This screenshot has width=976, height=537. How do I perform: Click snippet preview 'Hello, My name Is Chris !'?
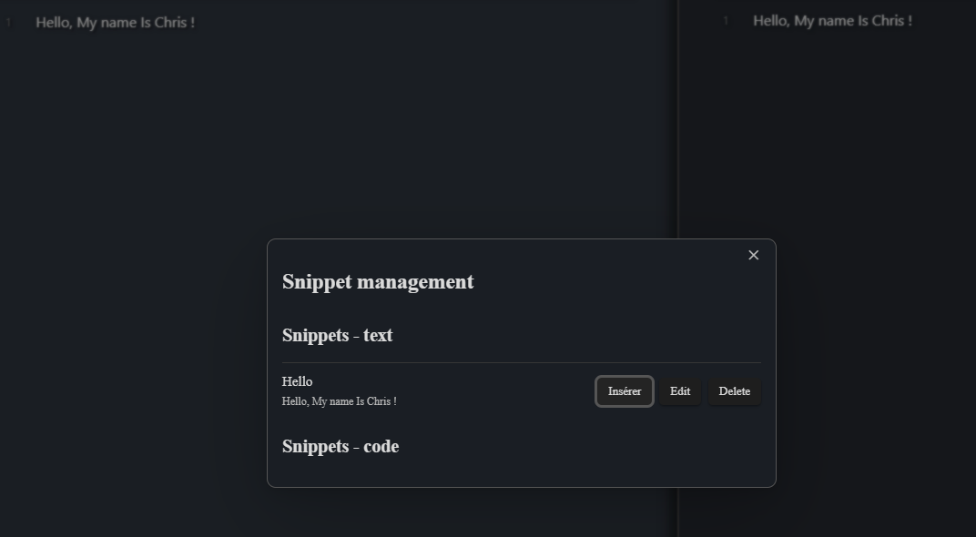tap(340, 401)
